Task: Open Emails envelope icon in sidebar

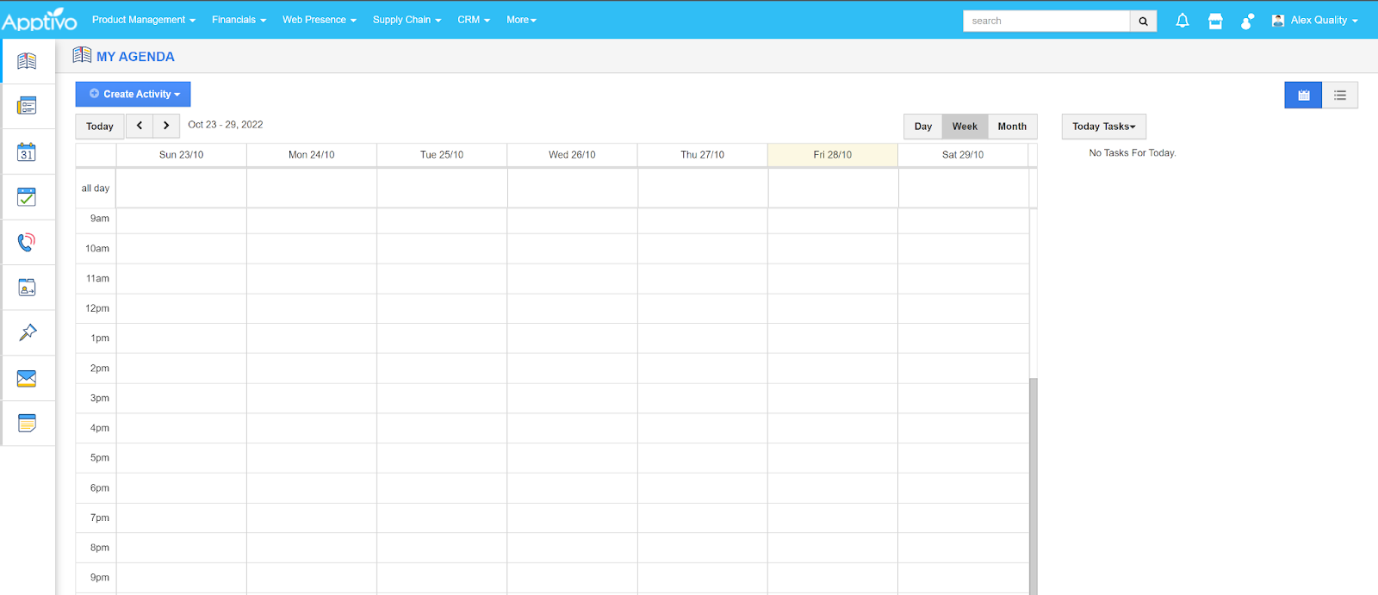Action: [27, 378]
